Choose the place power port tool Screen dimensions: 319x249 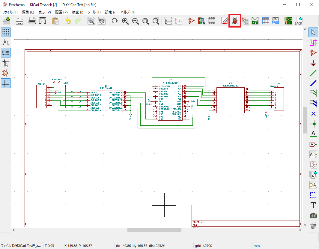pos(313,63)
